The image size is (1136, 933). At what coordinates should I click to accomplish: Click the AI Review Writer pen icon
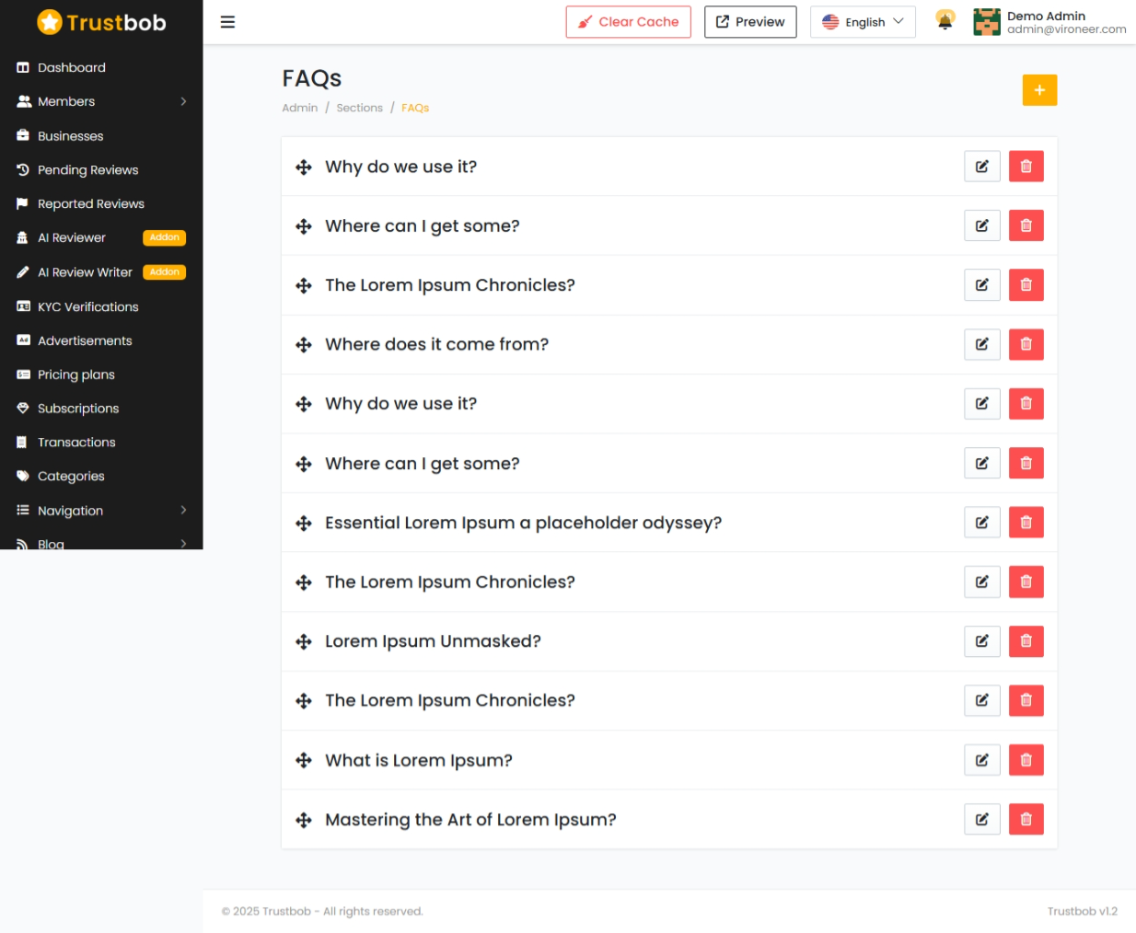pyautogui.click(x=23, y=272)
